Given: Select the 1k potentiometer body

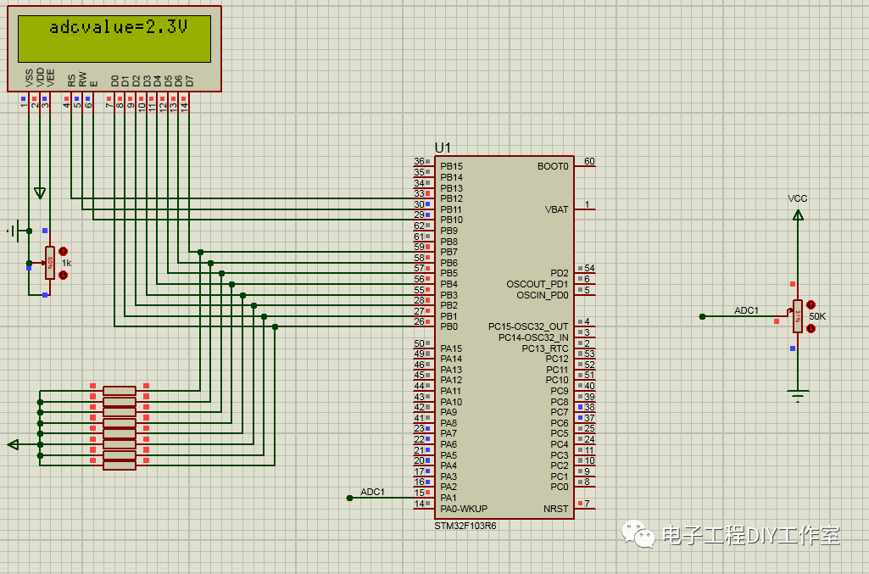Looking at the screenshot, I should click(50, 263).
